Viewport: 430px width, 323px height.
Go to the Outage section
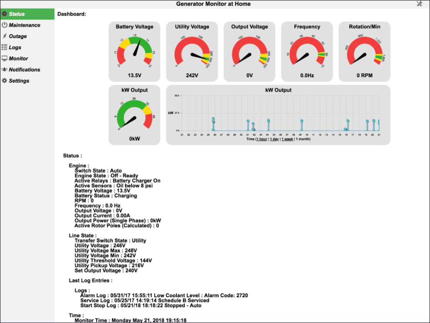click(27, 36)
